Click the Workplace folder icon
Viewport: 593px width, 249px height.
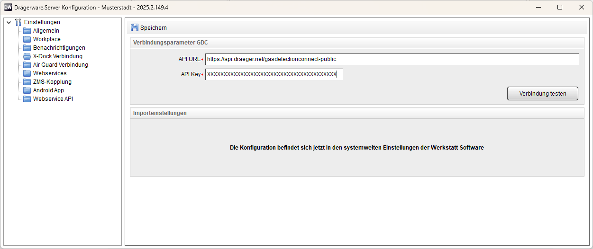27,39
